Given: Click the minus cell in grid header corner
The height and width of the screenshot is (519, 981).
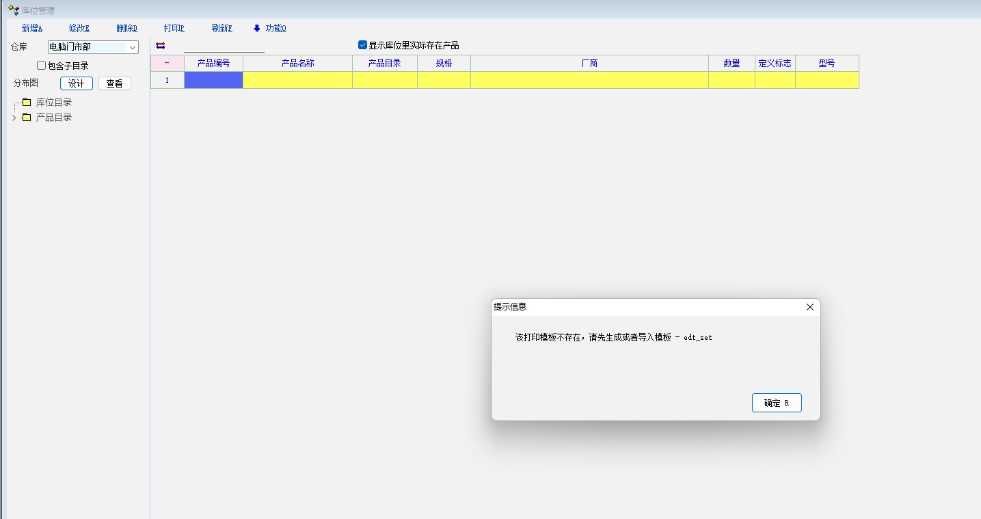Looking at the screenshot, I should pos(167,63).
